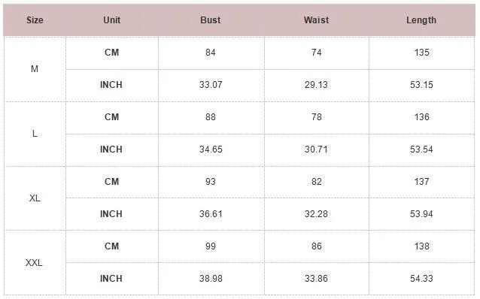The image size is (480, 299).
Task: Click length value 53.94 inches
Action: pos(421,214)
